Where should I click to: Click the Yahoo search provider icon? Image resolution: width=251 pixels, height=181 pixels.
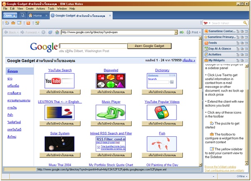(205, 23)
